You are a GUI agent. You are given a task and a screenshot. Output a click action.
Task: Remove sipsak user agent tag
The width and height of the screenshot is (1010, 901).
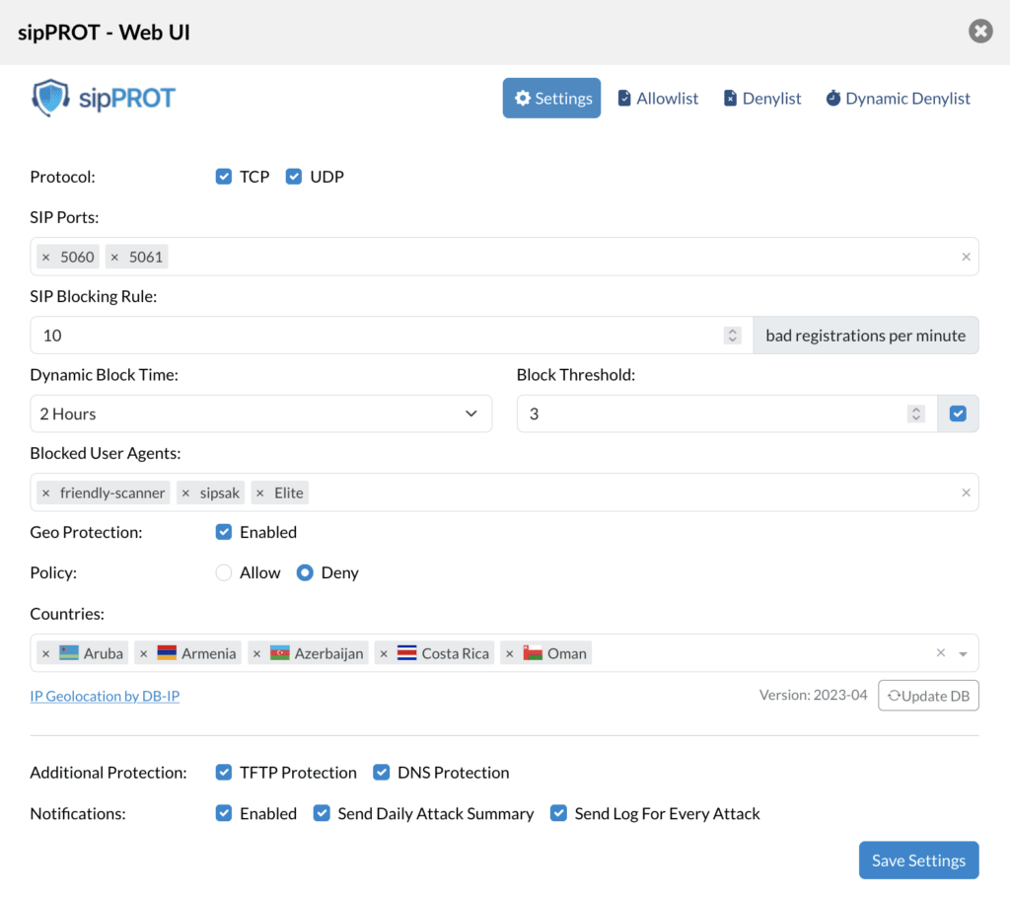coord(185,493)
